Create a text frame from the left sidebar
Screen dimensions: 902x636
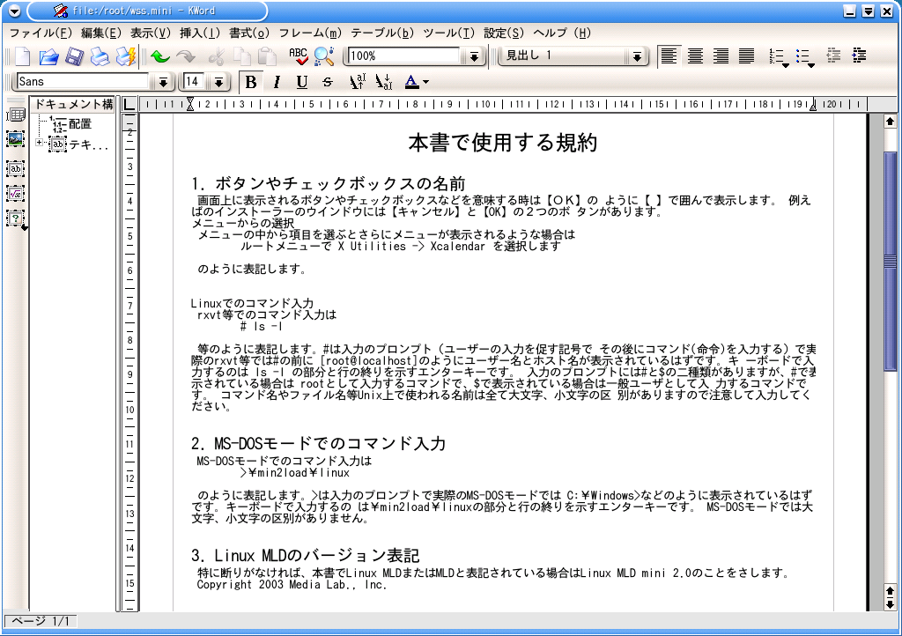16,168
